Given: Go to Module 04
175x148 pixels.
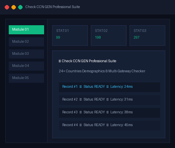Looking at the screenshot, I should 26,66.
